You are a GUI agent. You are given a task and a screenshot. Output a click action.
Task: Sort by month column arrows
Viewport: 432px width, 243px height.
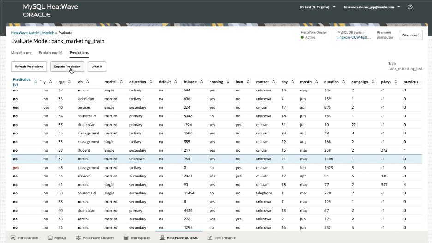(x=317, y=82)
